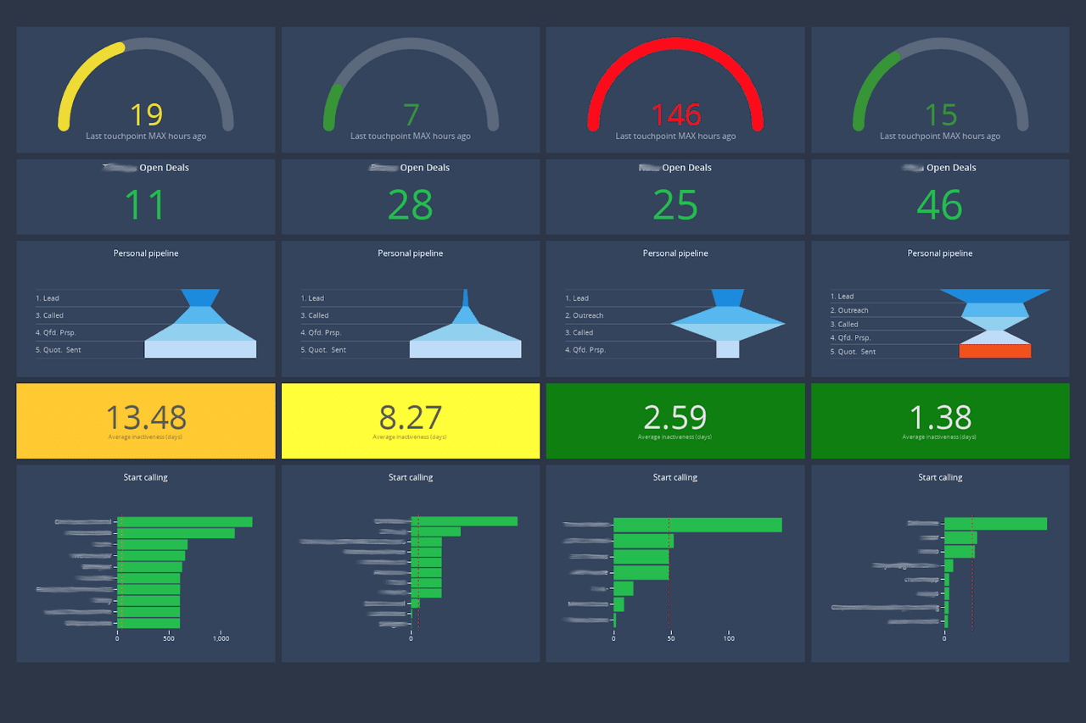Select the green gauge reading 7 hours
This screenshot has width=1086, height=723.
tap(411, 90)
